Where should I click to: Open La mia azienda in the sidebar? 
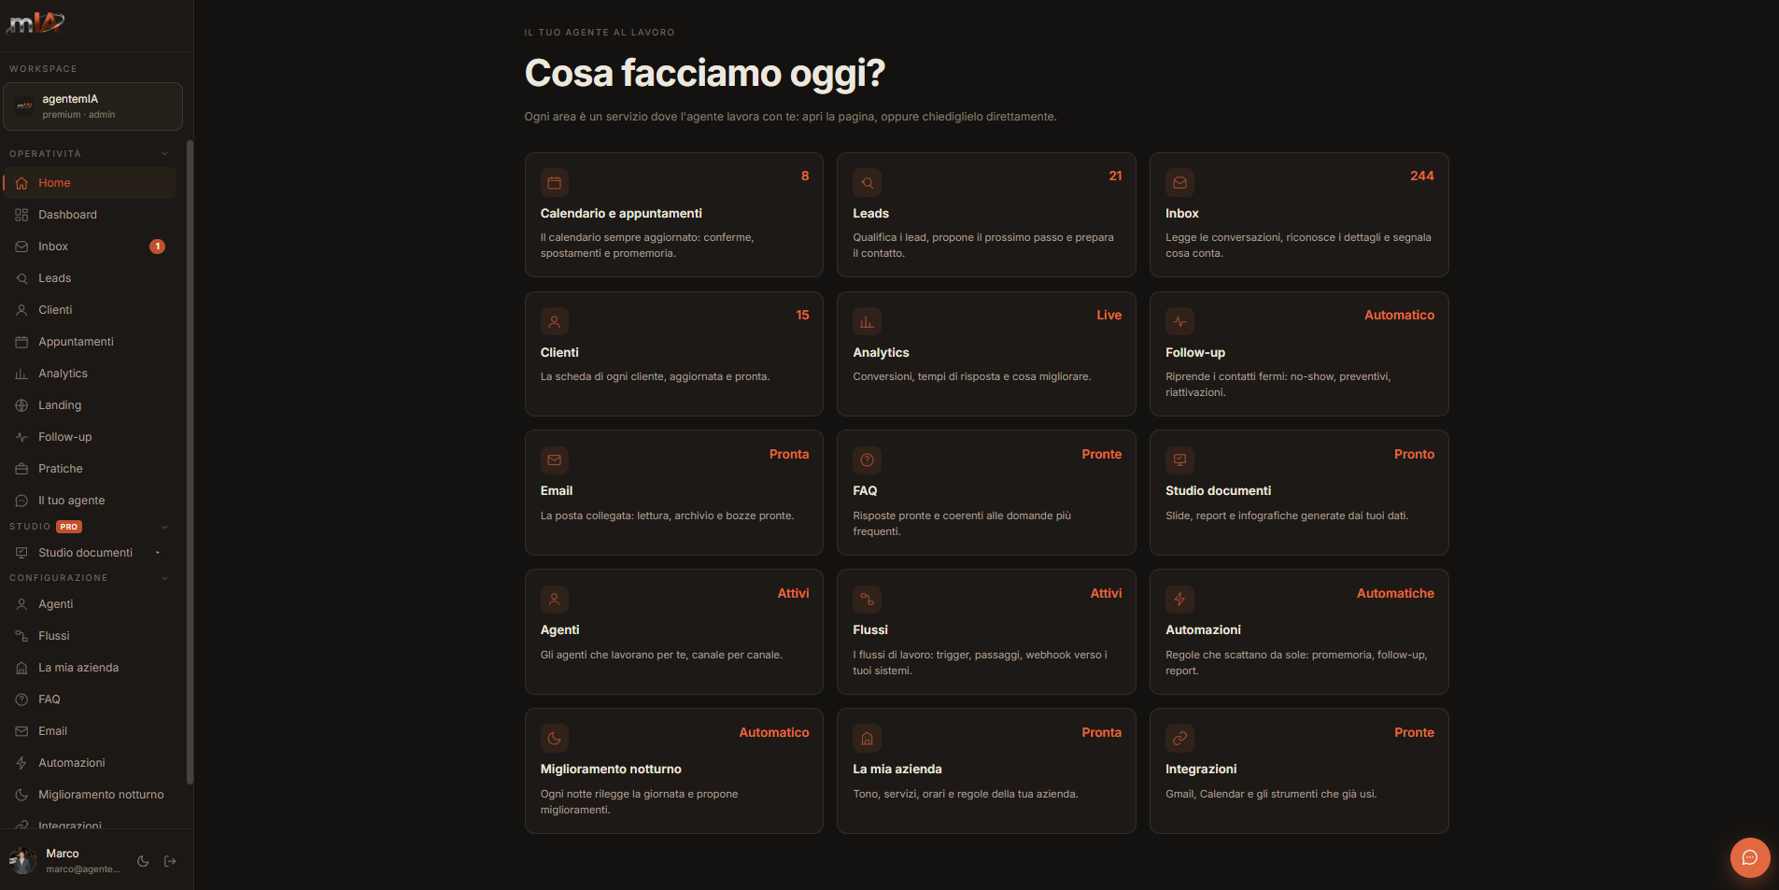pyautogui.click(x=90, y=668)
